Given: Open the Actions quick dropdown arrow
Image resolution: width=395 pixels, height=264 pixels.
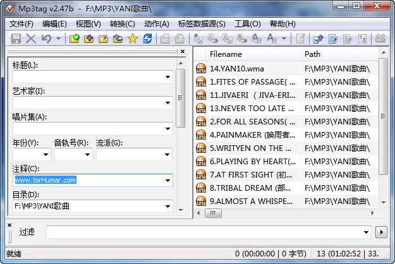Looking at the screenshot, I should point(284,39).
